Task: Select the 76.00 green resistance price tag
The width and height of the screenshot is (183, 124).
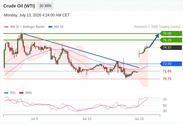Action: point(171,33)
